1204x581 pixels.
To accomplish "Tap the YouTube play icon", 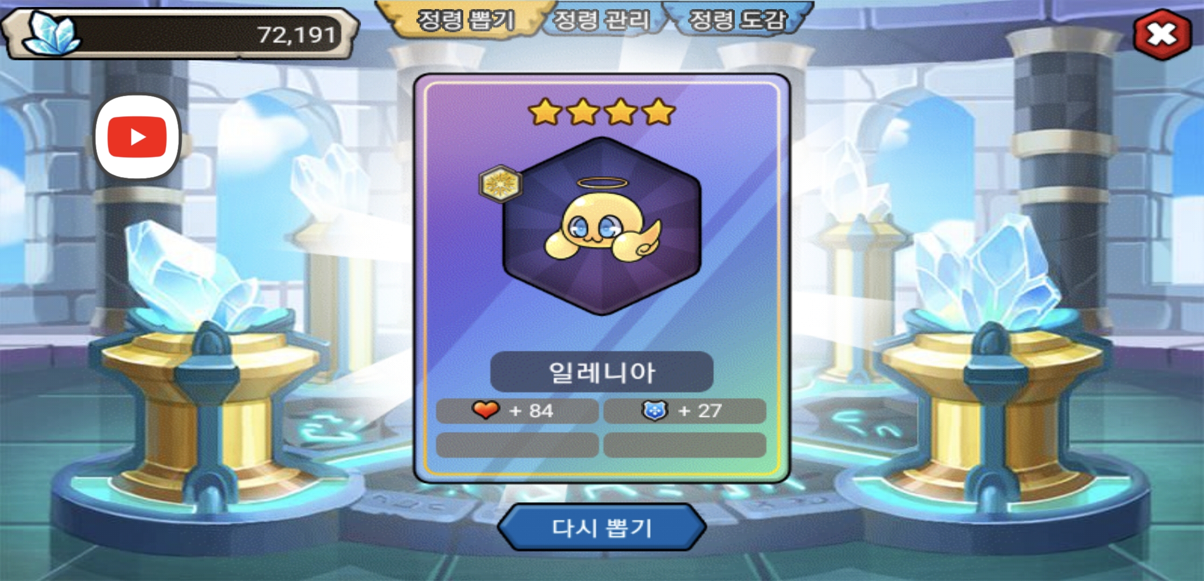I will click(x=137, y=137).
